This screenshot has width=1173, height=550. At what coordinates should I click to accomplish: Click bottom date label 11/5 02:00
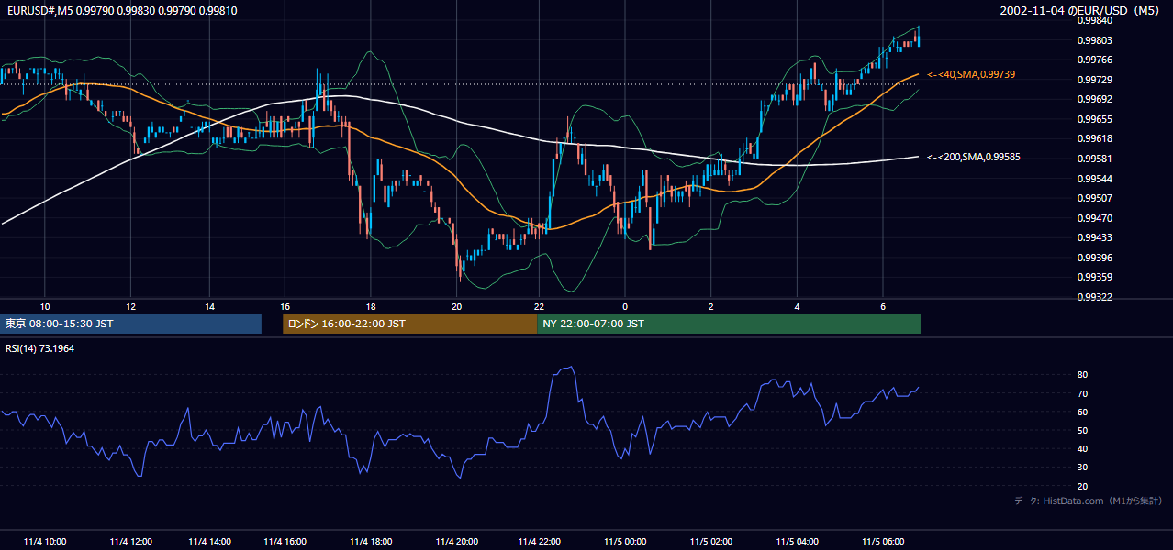click(x=711, y=542)
